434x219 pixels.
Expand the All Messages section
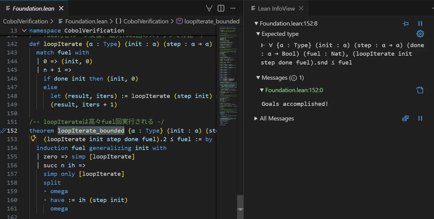256,118
